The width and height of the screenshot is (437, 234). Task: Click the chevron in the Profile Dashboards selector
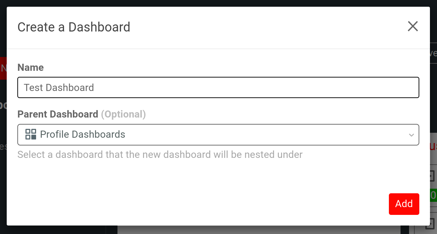[x=411, y=135]
